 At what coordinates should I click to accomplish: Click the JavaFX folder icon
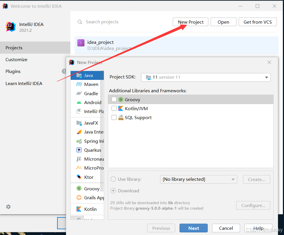(79, 123)
